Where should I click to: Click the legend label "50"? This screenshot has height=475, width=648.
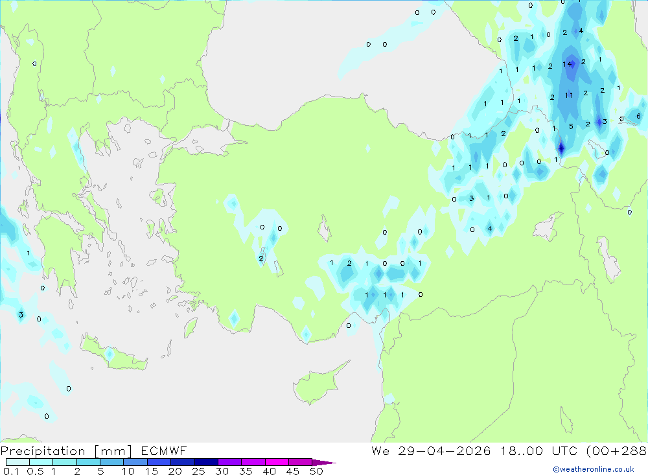(317, 471)
